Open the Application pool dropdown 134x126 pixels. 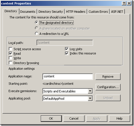[90, 99]
